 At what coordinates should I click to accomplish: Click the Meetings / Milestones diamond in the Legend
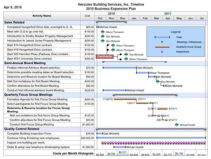click(x=162, y=42)
